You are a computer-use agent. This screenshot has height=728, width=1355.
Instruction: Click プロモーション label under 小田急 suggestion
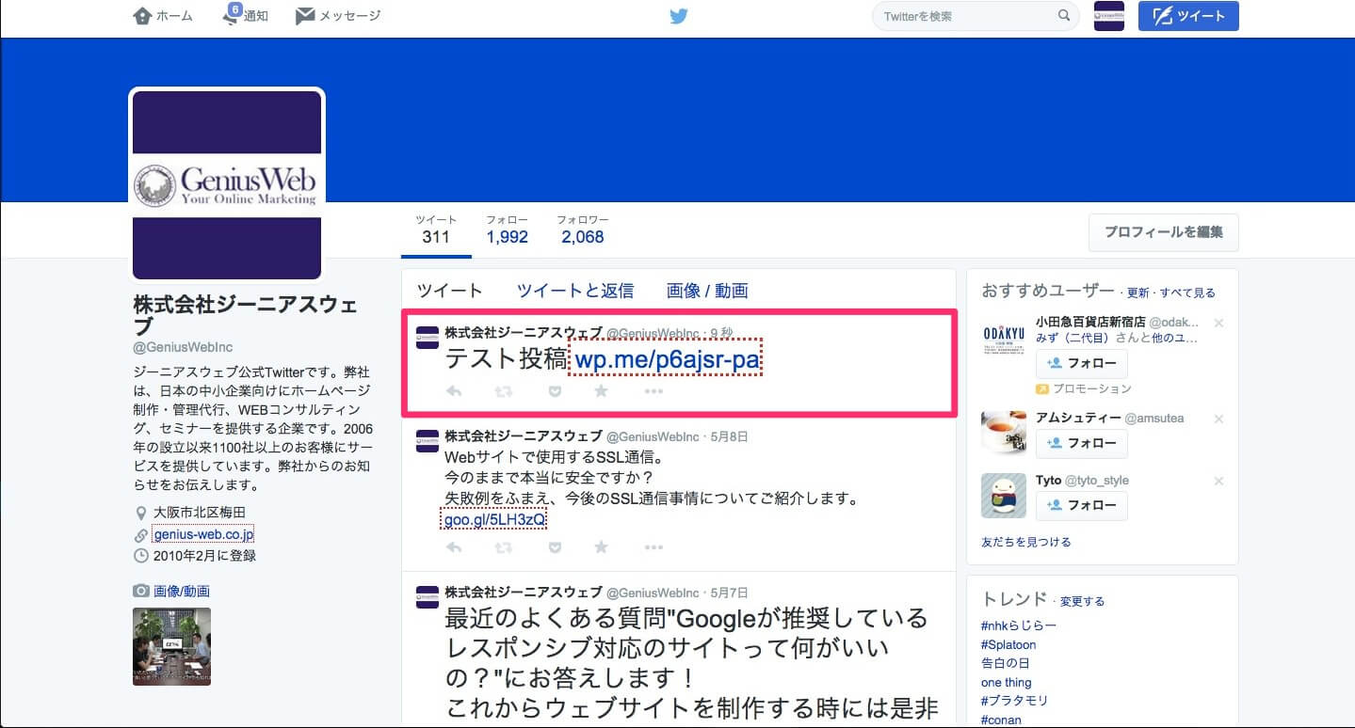[x=1092, y=388]
